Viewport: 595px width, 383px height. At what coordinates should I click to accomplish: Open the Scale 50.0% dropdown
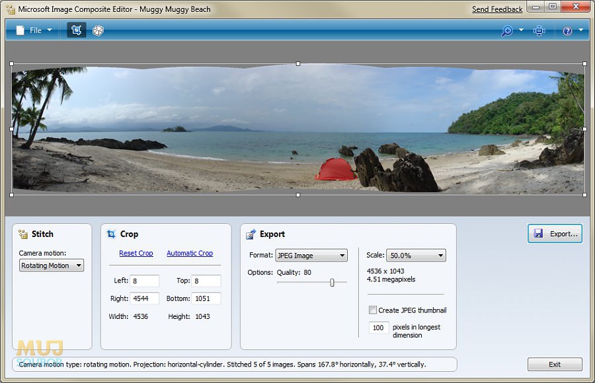[416, 256]
